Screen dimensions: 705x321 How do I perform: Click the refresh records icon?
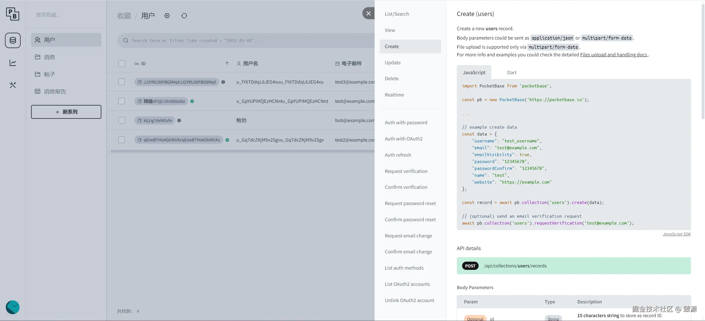click(x=184, y=16)
